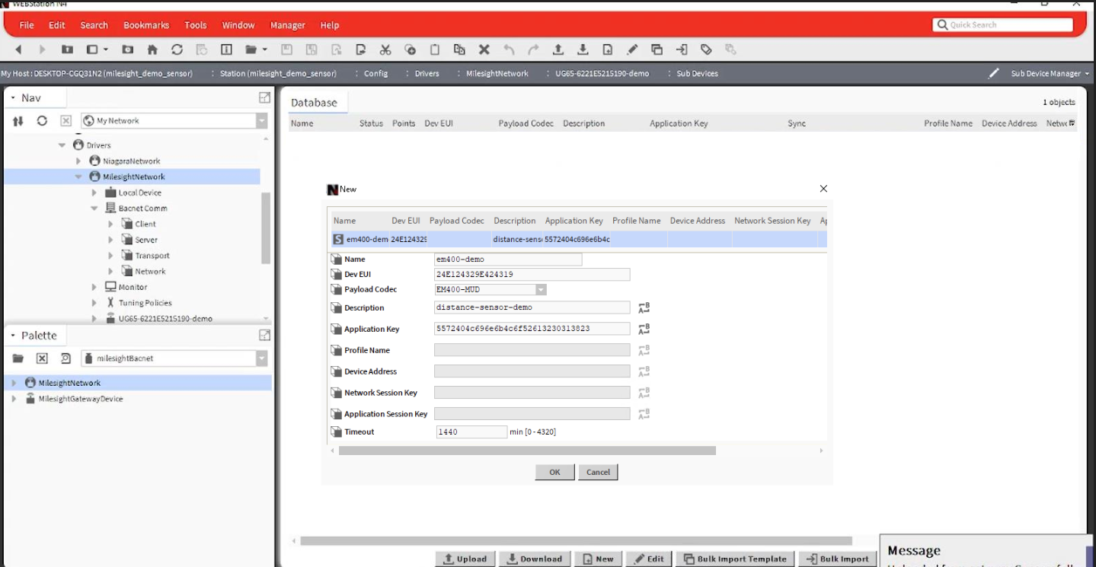Click Cancel in the New dialog
Image resolution: width=1096 pixels, height=567 pixels.
(x=598, y=472)
